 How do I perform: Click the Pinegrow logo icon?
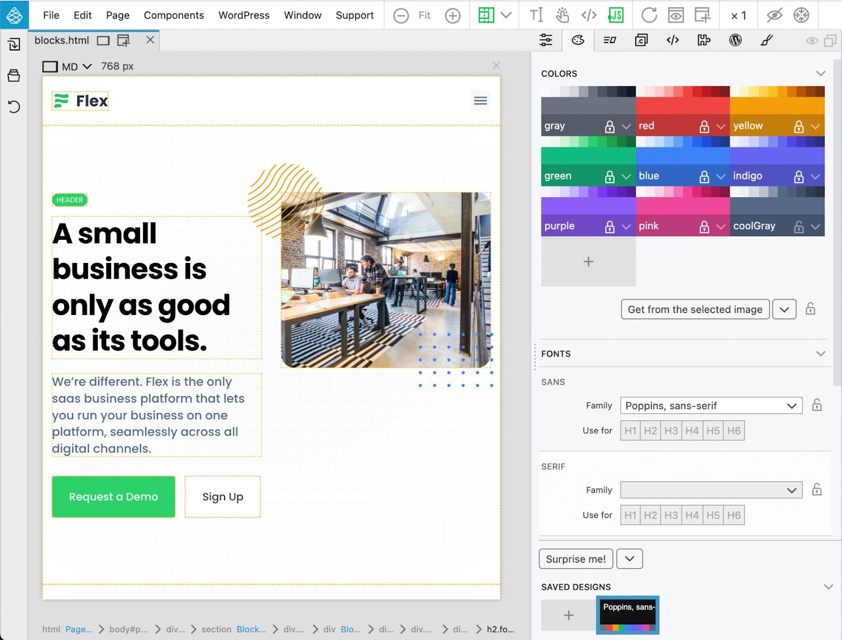(14, 15)
